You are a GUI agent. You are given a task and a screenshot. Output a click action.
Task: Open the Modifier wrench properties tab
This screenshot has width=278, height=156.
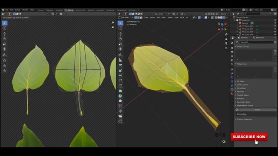(232, 73)
